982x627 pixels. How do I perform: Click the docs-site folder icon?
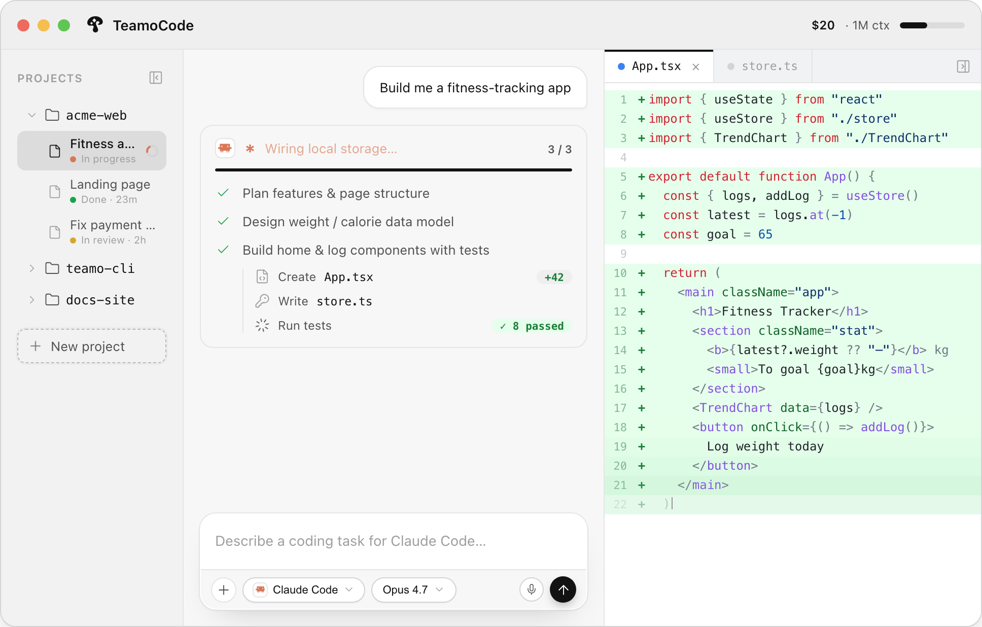52,300
